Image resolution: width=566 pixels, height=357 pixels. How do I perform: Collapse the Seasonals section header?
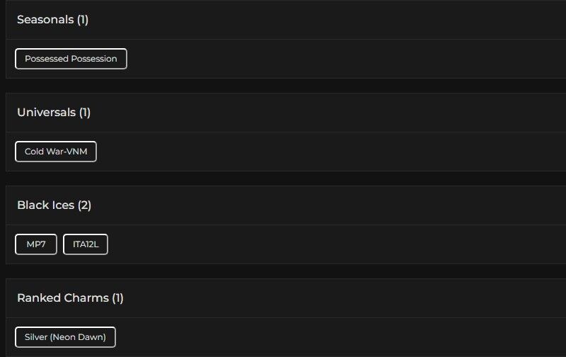pos(45,20)
